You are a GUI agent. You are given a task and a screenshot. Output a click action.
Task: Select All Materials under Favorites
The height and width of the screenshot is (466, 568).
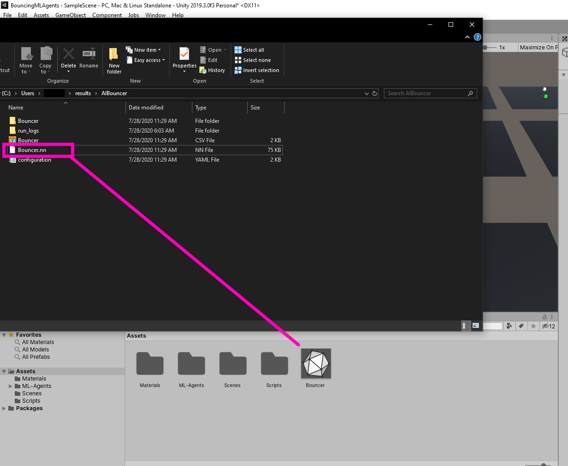[38, 342]
